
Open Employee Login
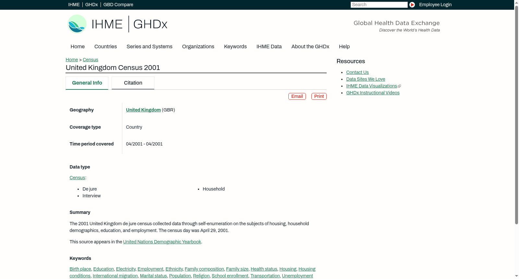click(x=435, y=5)
